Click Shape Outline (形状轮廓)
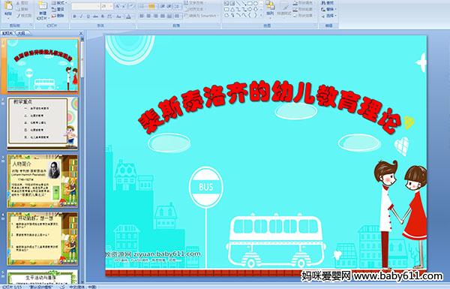Viewport: 450px width, 289px height. pyautogui.click(x=304, y=9)
